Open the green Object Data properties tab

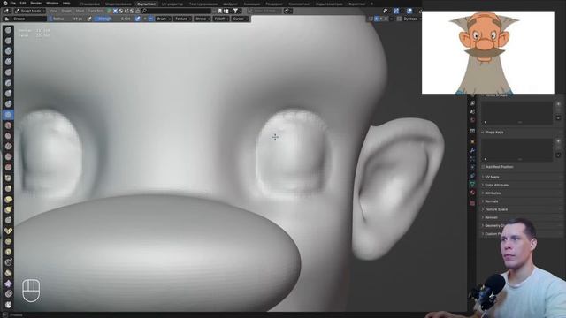tap(472, 185)
